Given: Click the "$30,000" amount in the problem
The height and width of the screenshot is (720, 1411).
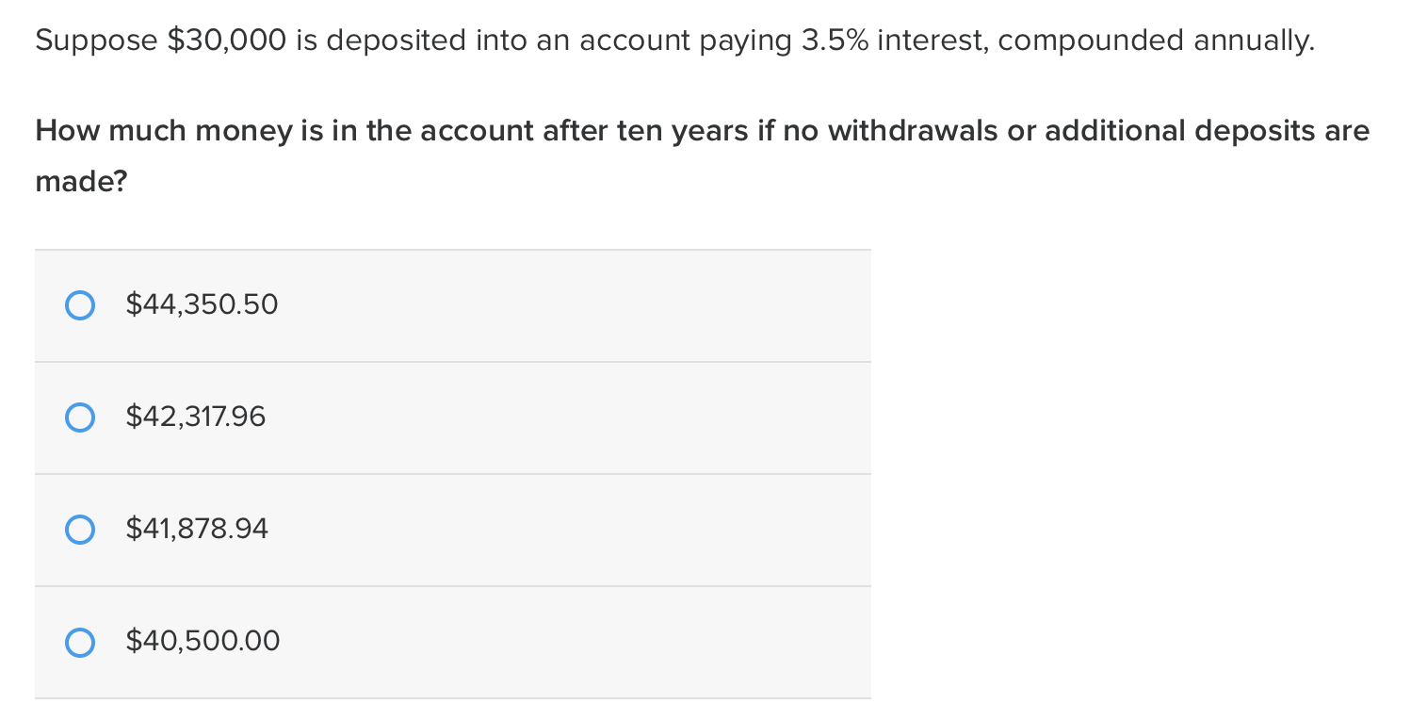Looking at the screenshot, I should (226, 41).
